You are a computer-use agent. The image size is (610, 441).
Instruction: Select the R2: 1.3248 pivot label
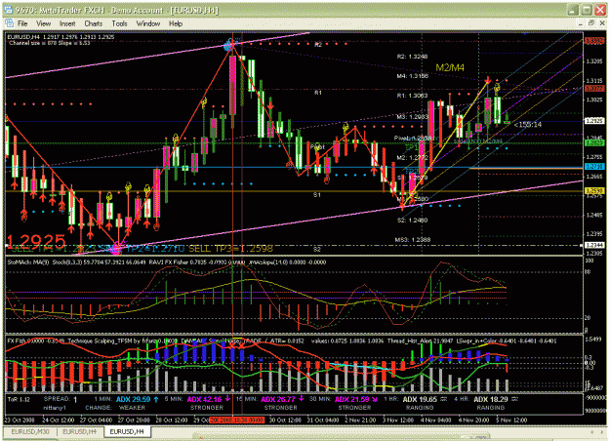pos(412,57)
